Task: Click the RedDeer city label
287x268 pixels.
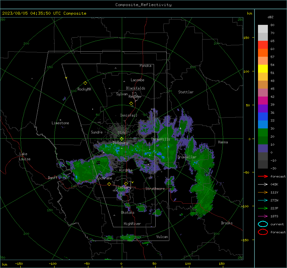Action: click(x=135, y=97)
